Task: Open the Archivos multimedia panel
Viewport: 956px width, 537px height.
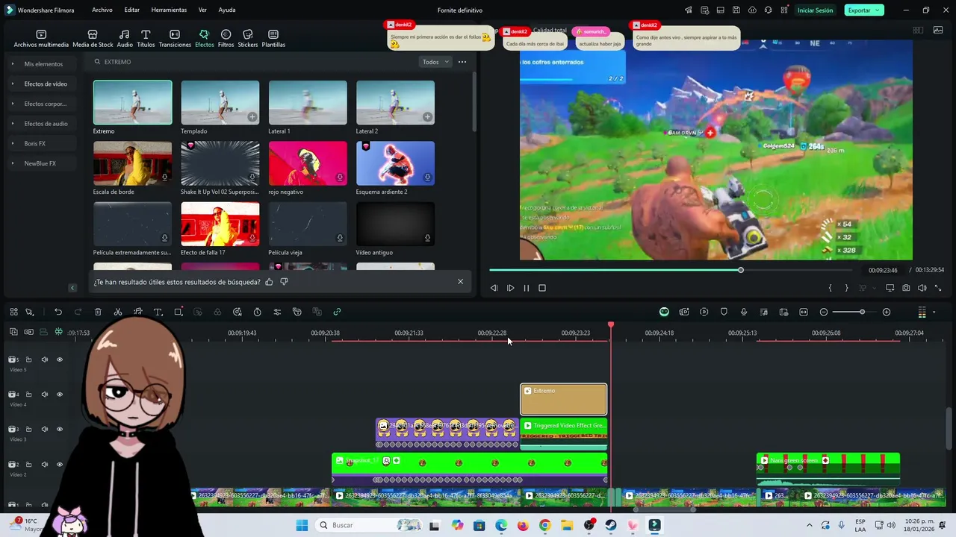Action: [x=41, y=39]
